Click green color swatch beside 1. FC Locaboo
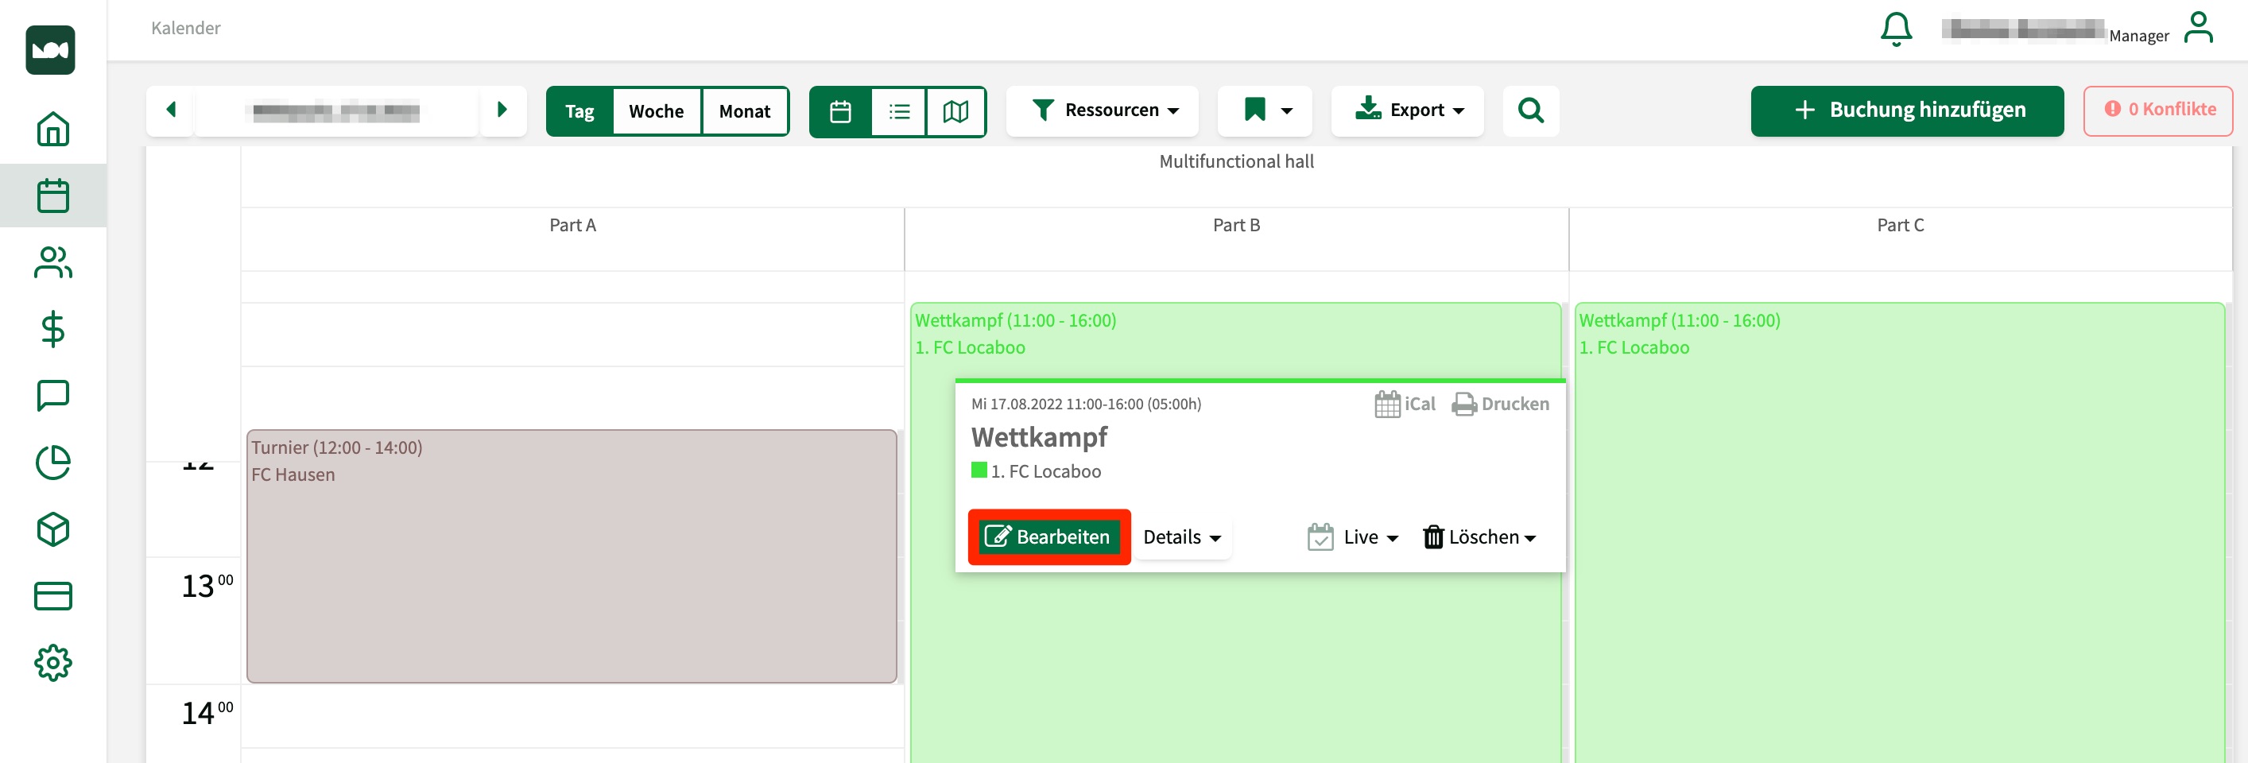This screenshot has height=763, width=2248. 979,471
